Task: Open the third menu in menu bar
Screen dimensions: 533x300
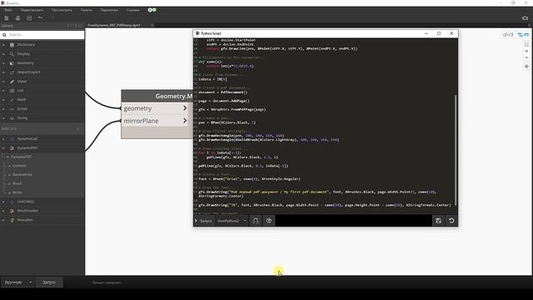Action: tap(62, 10)
